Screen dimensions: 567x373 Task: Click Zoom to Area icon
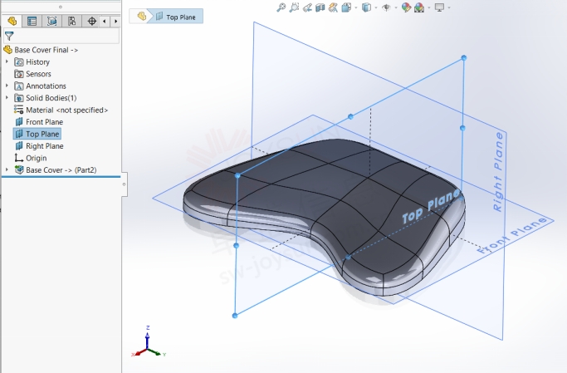[x=295, y=7]
